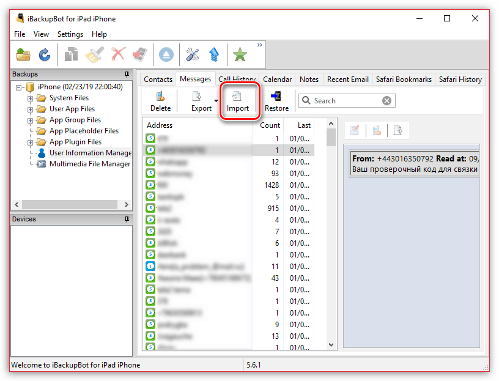This screenshot has width=499, height=381.
Task: Collapse the iPhone backup tree node
Action: point(19,87)
